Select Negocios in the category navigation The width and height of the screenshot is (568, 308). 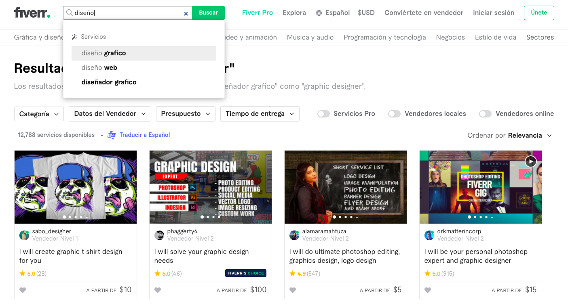(x=450, y=37)
